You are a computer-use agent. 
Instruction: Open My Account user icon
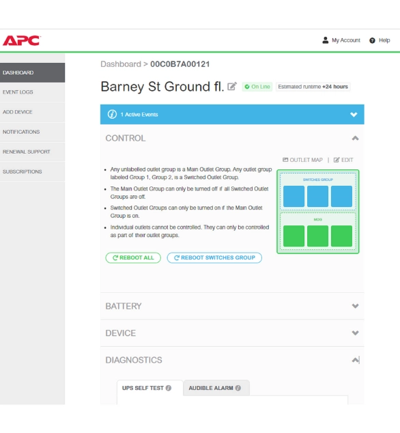pos(326,40)
